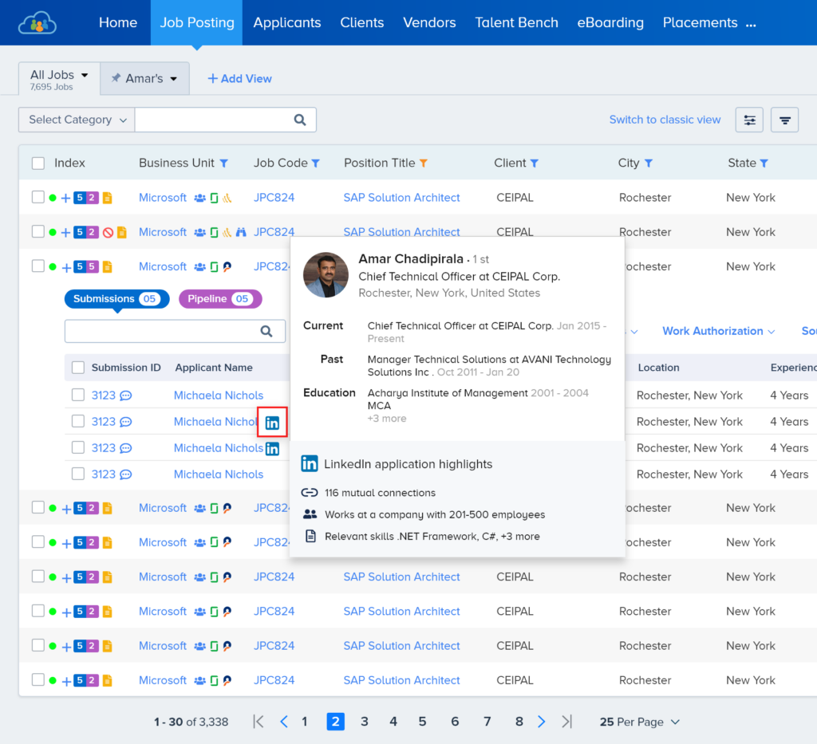Switch to the Clients tab

tap(362, 23)
